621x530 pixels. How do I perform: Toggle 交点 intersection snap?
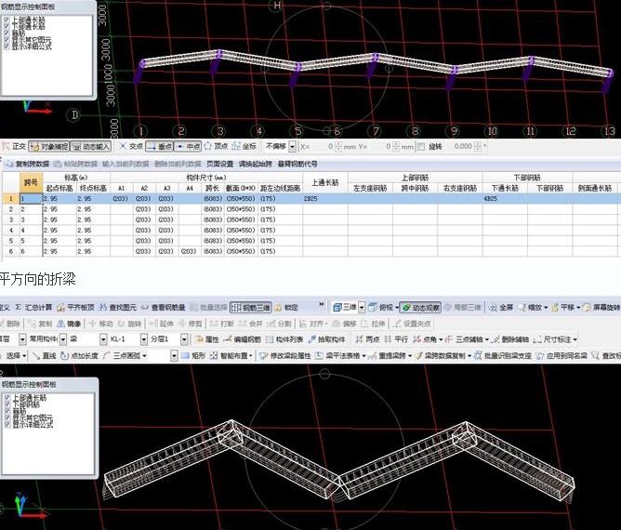(x=131, y=147)
